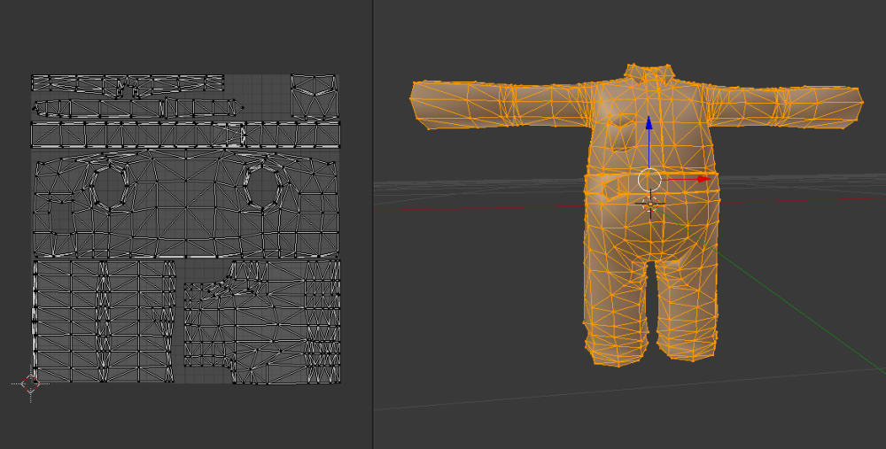Click the blue Z-axis arrow of the gizmo
Viewport: 886px width, 449px height.
pos(649,123)
